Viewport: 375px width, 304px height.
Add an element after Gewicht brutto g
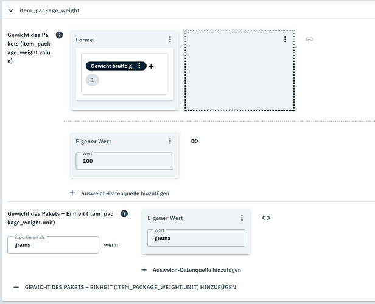pyautogui.click(x=151, y=66)
